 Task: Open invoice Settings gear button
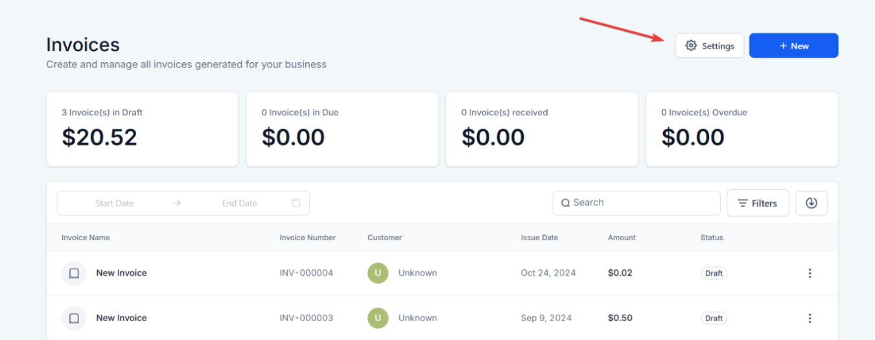[x=710, y=46]
